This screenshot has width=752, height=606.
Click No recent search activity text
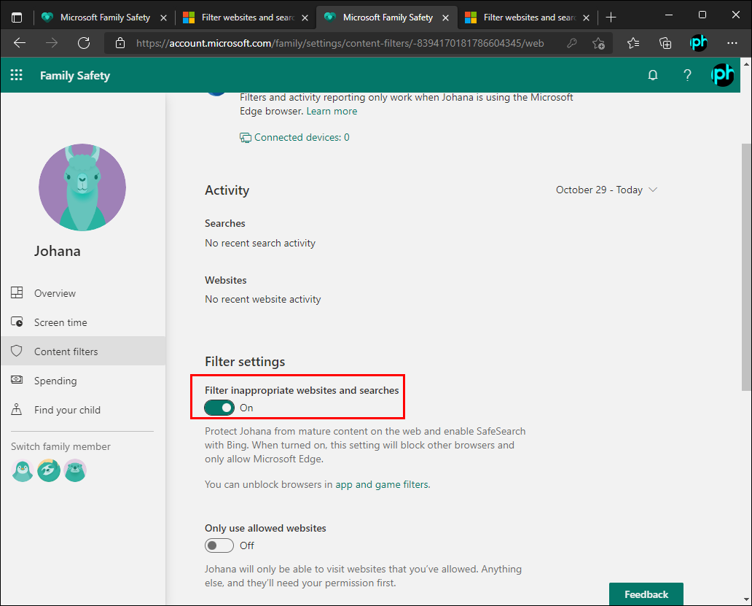260,244
